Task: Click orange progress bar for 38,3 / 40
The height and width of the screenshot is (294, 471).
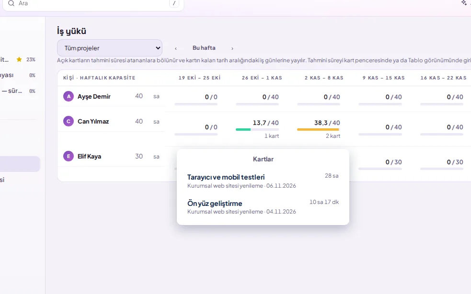Action: pos(318,129)
